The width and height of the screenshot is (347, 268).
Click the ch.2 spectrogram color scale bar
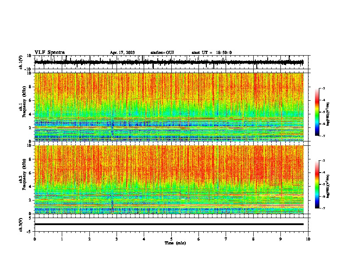(x=317, y=184)
